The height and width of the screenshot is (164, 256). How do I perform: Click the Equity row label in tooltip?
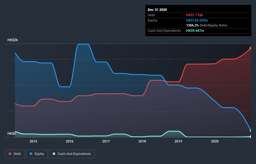[x=152, y=20]
